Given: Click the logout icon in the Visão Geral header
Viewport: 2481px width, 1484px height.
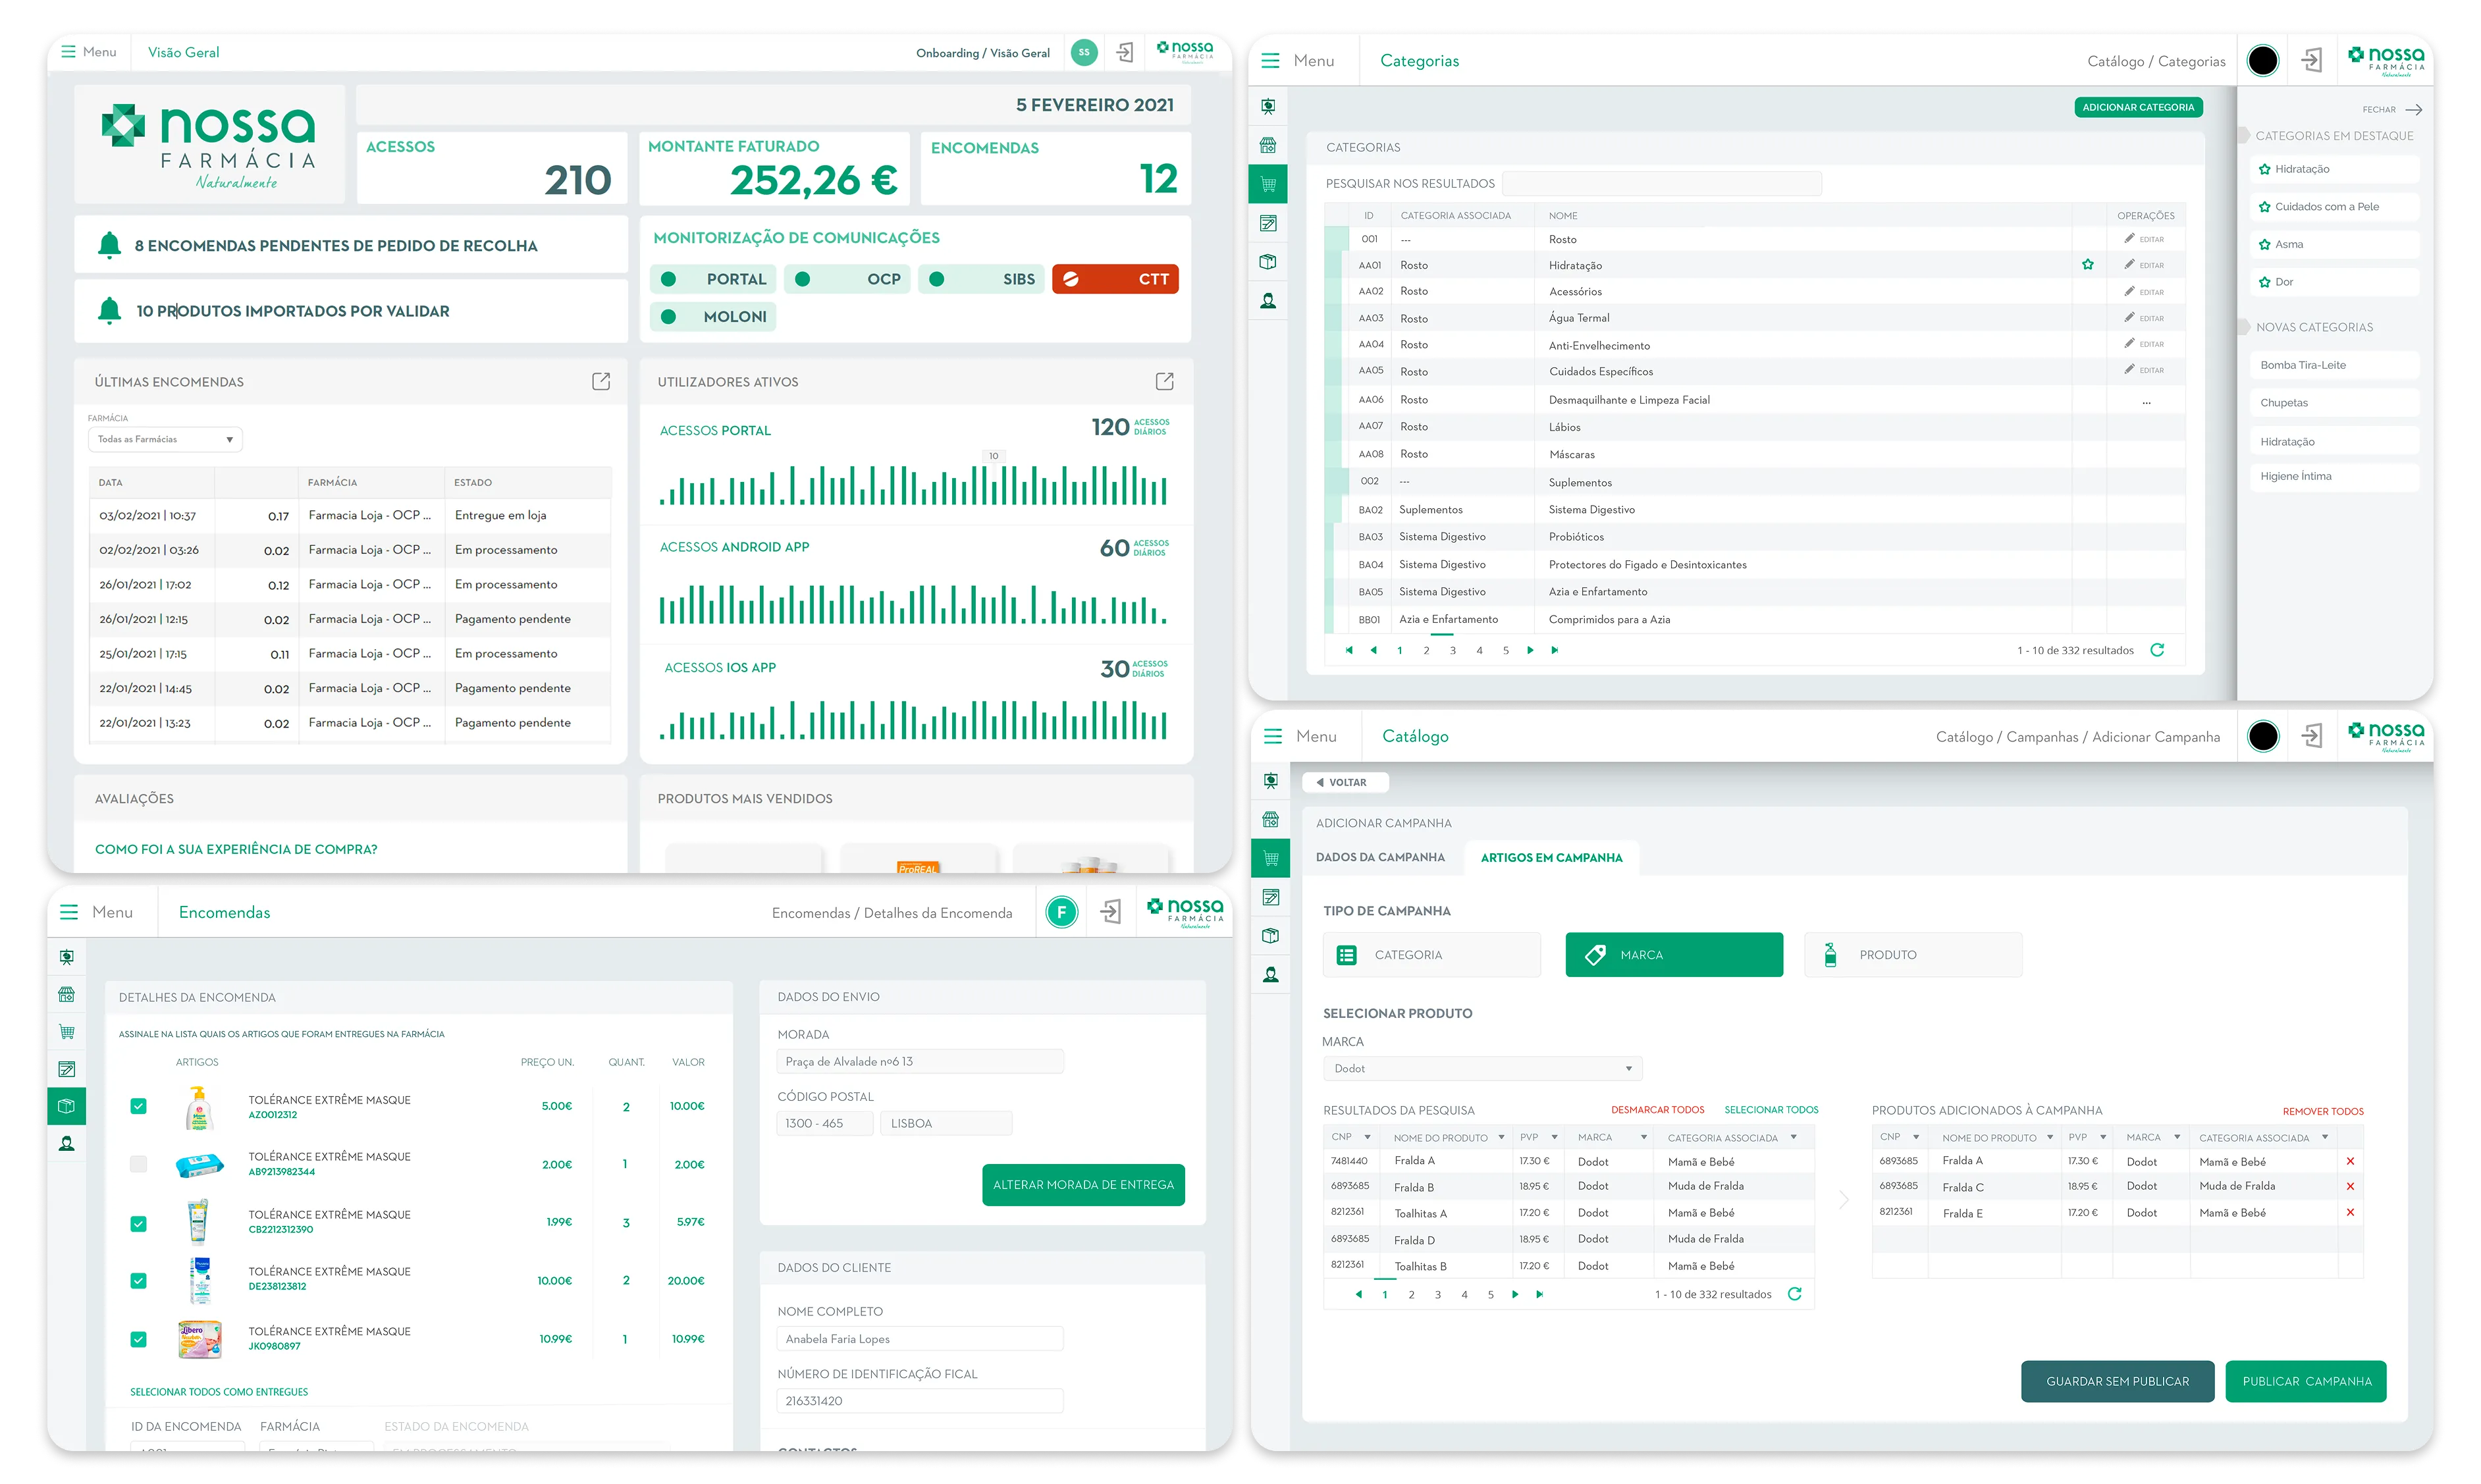Looking at the screenshot, I should tap(1125, 52).
